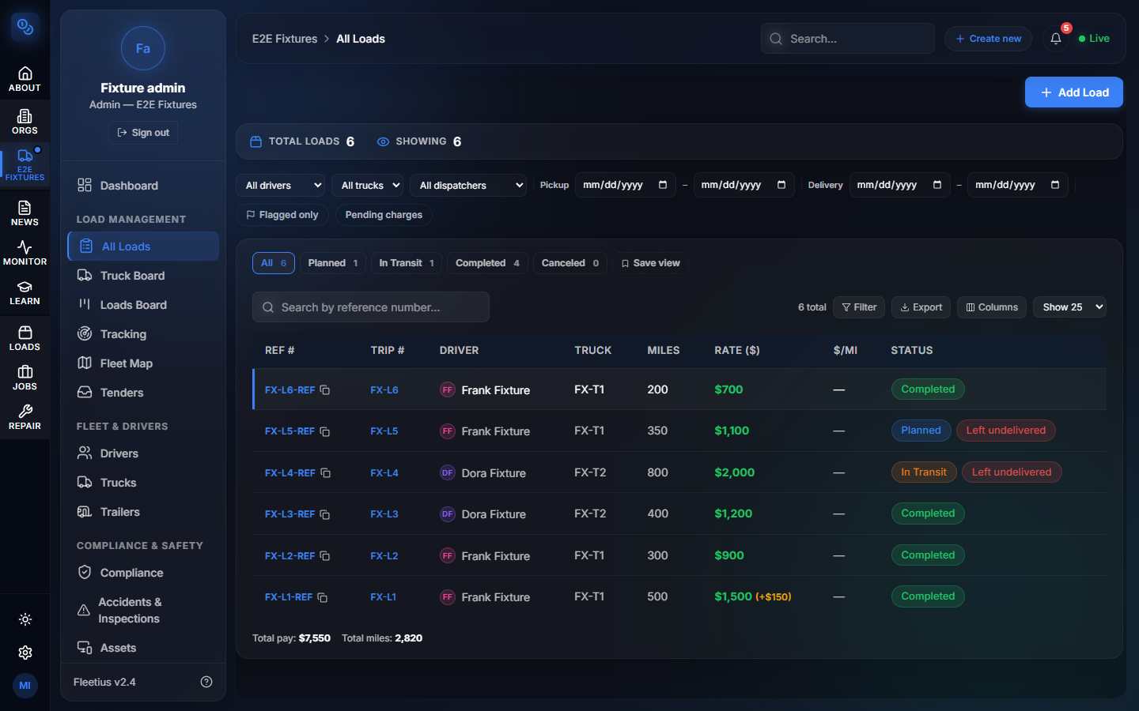Open Truck Board in sidebar
Viewport: 1139px width, 711px height.
click(143, 276)
